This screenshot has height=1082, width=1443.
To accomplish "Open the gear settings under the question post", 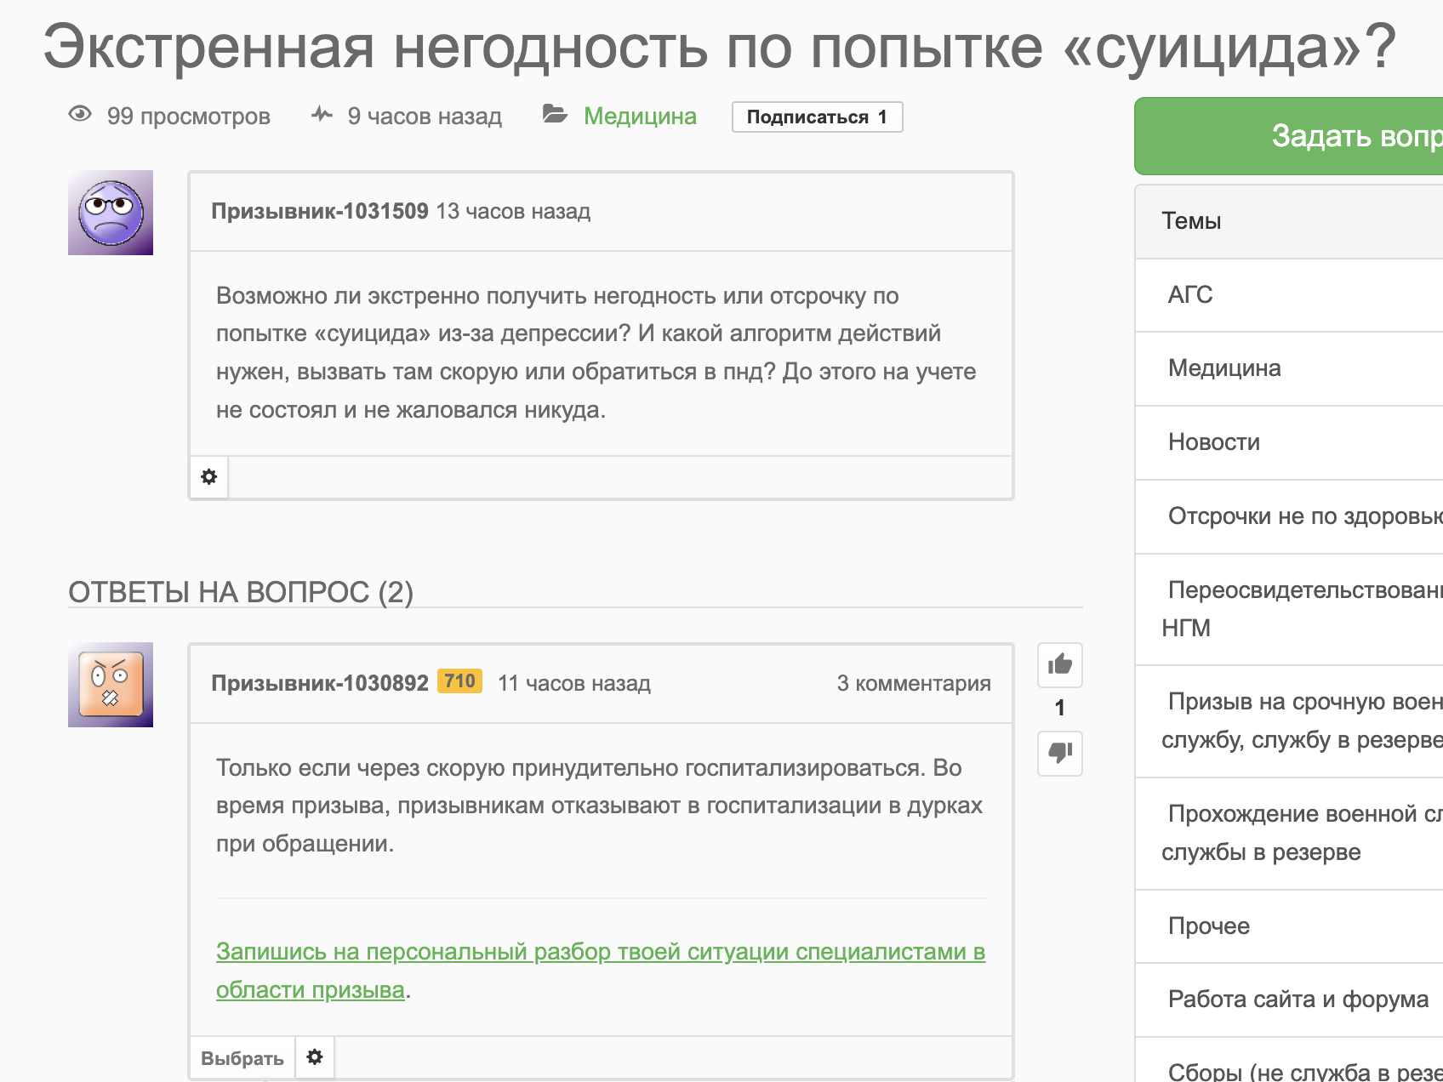I will pyautogui.click(x=208, y=476).
